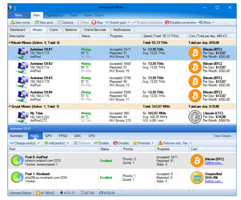This screenshot has width=241, height=200.
Task: Click the Litecoin coin icon for My Titan
Action: 195,117
